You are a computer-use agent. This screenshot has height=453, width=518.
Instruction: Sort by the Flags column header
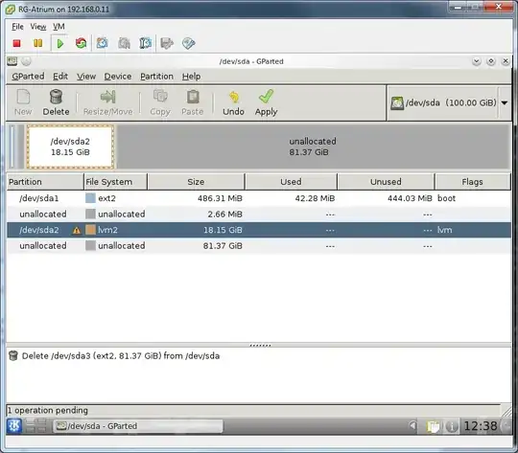coord(472,182)
